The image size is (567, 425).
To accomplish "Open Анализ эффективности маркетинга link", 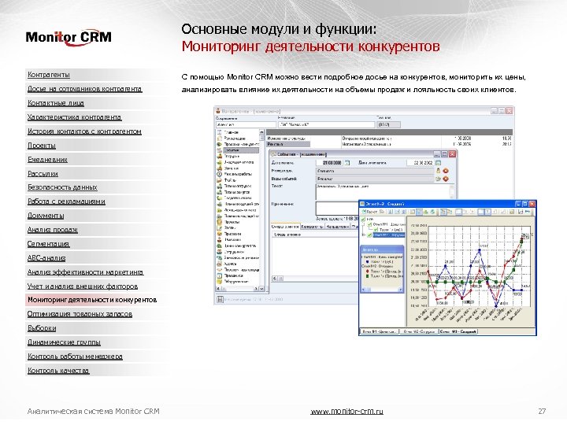I will 85,272.
